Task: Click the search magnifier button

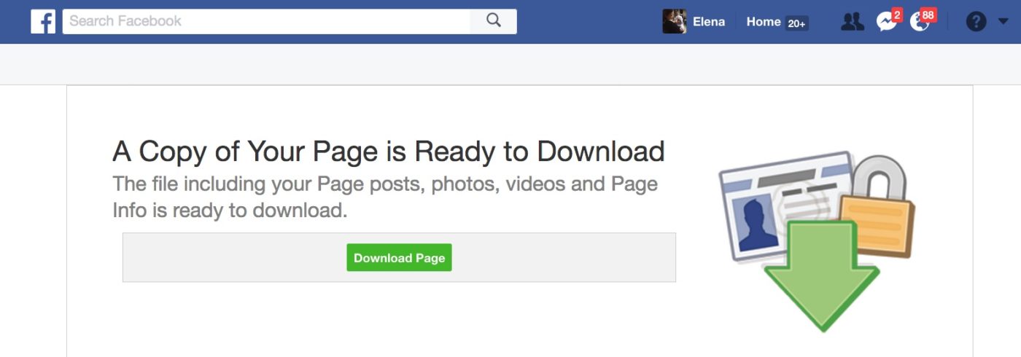Action: (x=494, y=21)
